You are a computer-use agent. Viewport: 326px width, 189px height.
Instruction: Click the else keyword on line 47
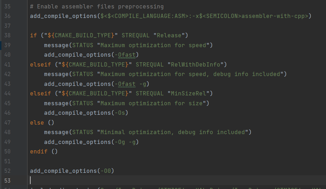[37, 122]
